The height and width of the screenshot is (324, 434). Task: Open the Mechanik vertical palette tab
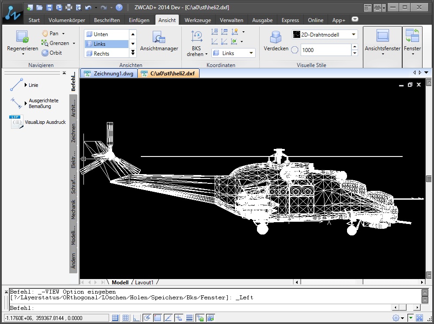[73, 209]
